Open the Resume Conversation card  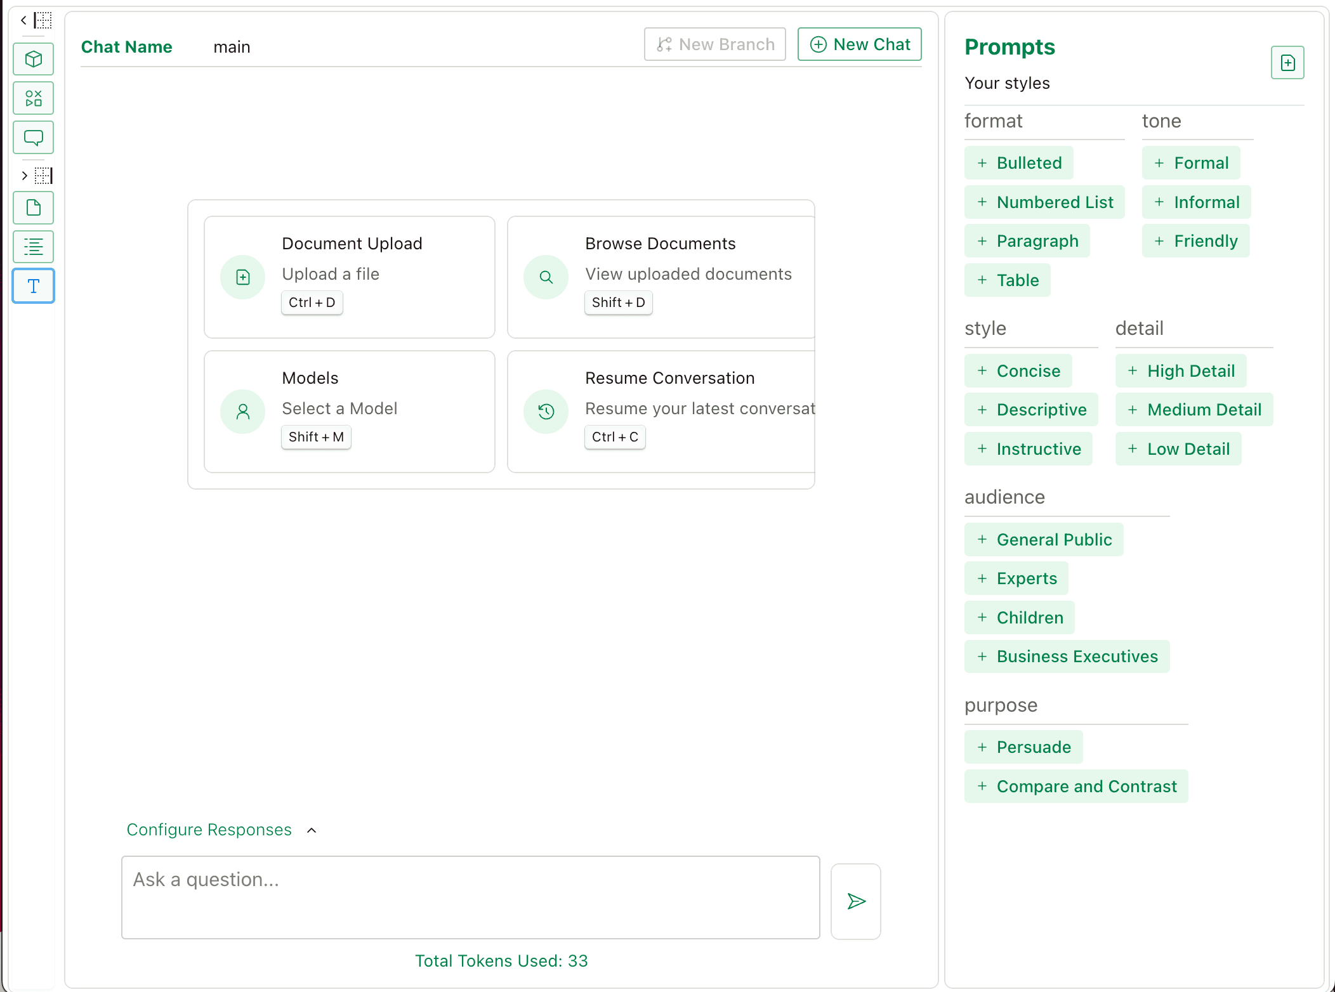[x=661, y=412]
